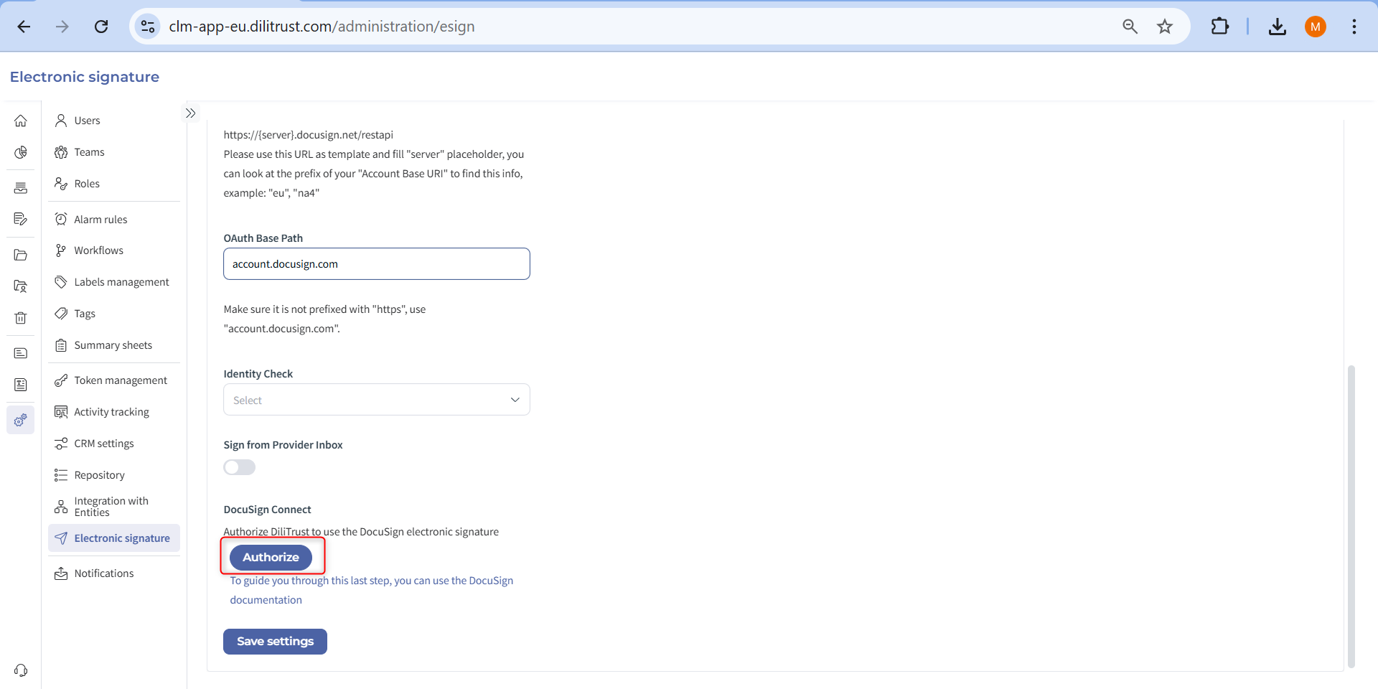
Task: Open the Chrome profile avatar M
Action: pyautogui.click(x=1316, y=27)
